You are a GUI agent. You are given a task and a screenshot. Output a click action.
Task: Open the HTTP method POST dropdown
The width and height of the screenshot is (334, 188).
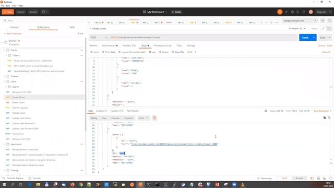99,38
